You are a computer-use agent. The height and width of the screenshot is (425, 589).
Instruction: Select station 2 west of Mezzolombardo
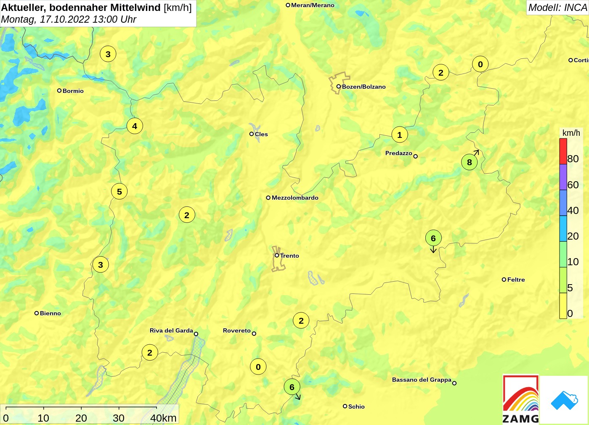(187, 215)
